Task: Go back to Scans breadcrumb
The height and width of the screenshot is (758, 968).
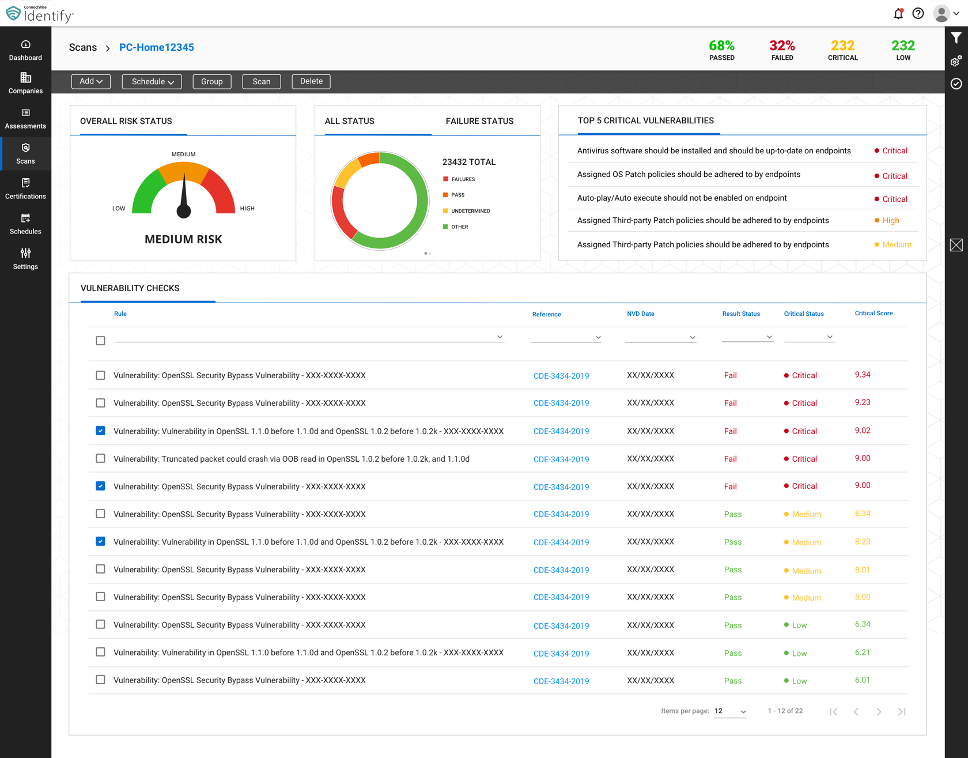Action: point(83,47)
